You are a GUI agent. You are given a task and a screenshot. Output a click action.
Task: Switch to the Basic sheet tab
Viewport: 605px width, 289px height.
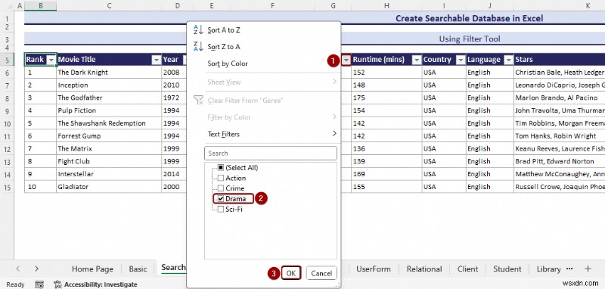point(138,269)
